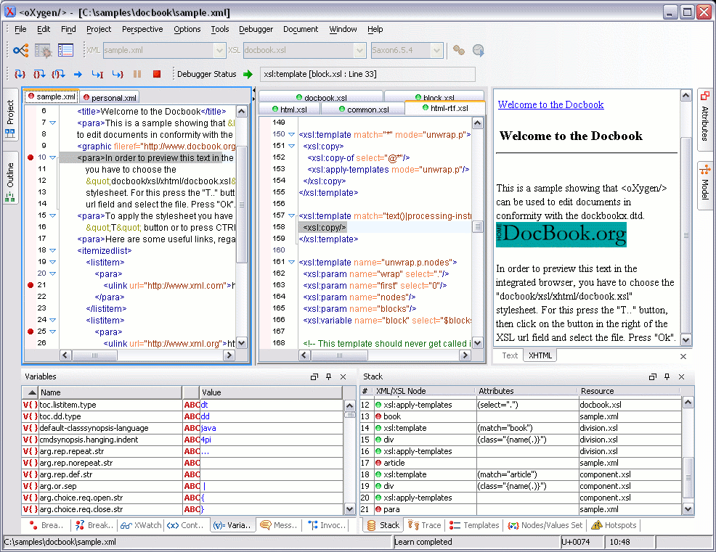Follow the Welcome to the Docbook link
The width and height of the screenshot is (716, 552).
(x=550, y=104)
